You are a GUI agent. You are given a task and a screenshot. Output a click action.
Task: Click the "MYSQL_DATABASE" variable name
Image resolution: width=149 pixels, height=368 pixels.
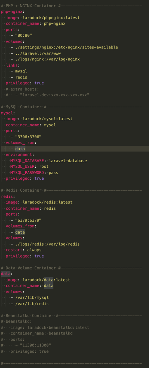click(27, 161)
